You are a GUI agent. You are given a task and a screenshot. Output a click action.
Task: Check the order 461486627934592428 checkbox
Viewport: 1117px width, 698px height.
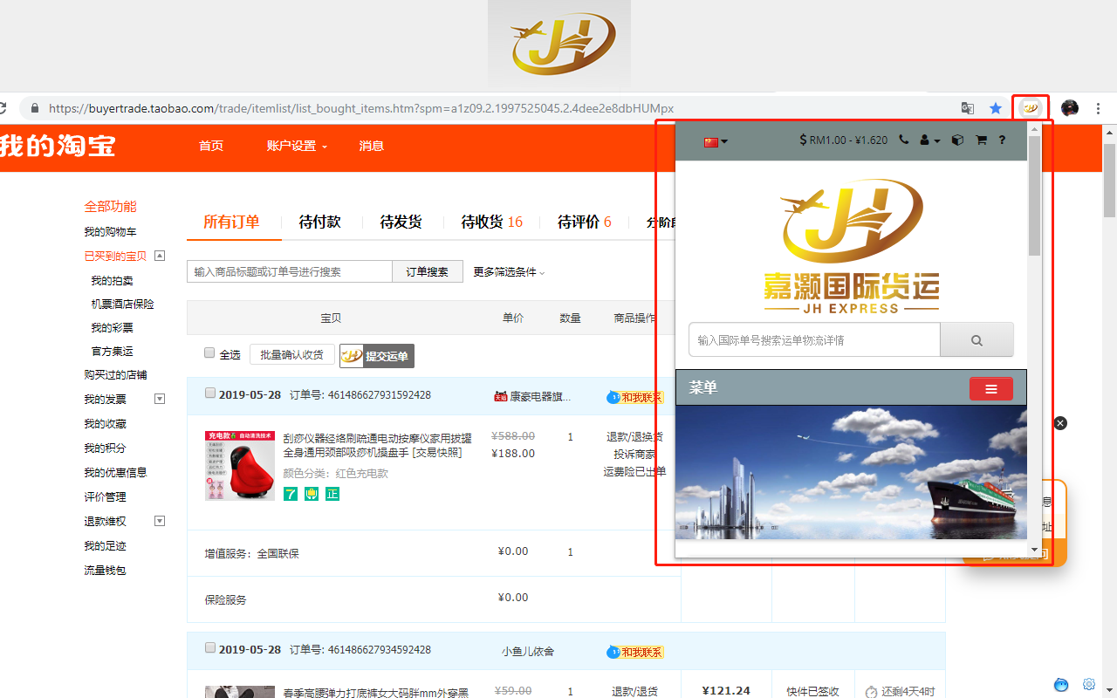(x=209, y=648)
